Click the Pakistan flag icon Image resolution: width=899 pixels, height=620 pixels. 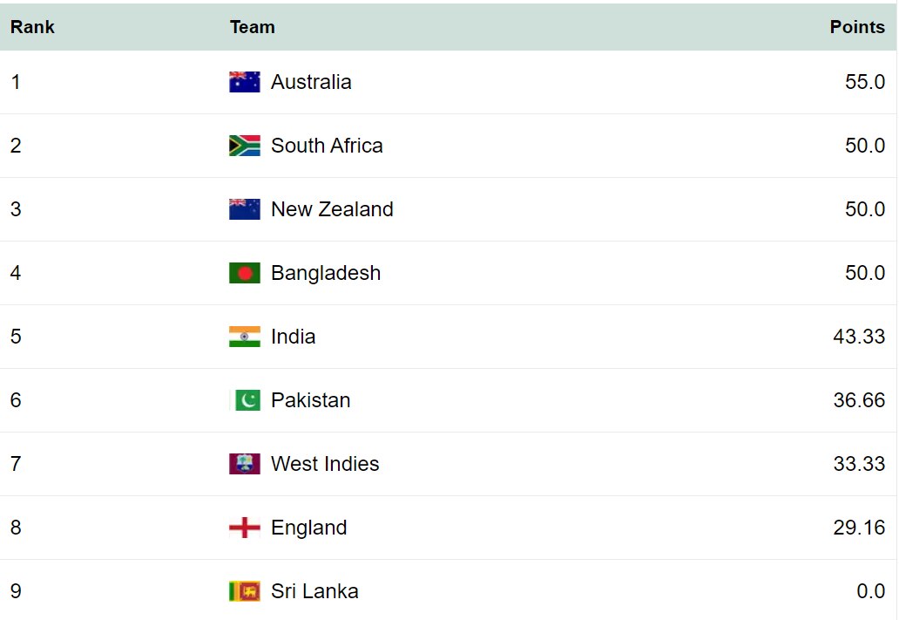pos(244,400)
